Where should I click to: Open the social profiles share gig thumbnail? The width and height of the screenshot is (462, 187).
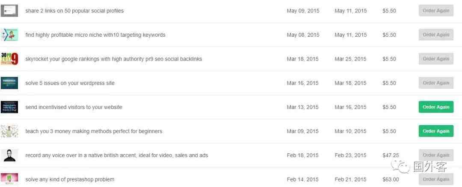(9, 11)
